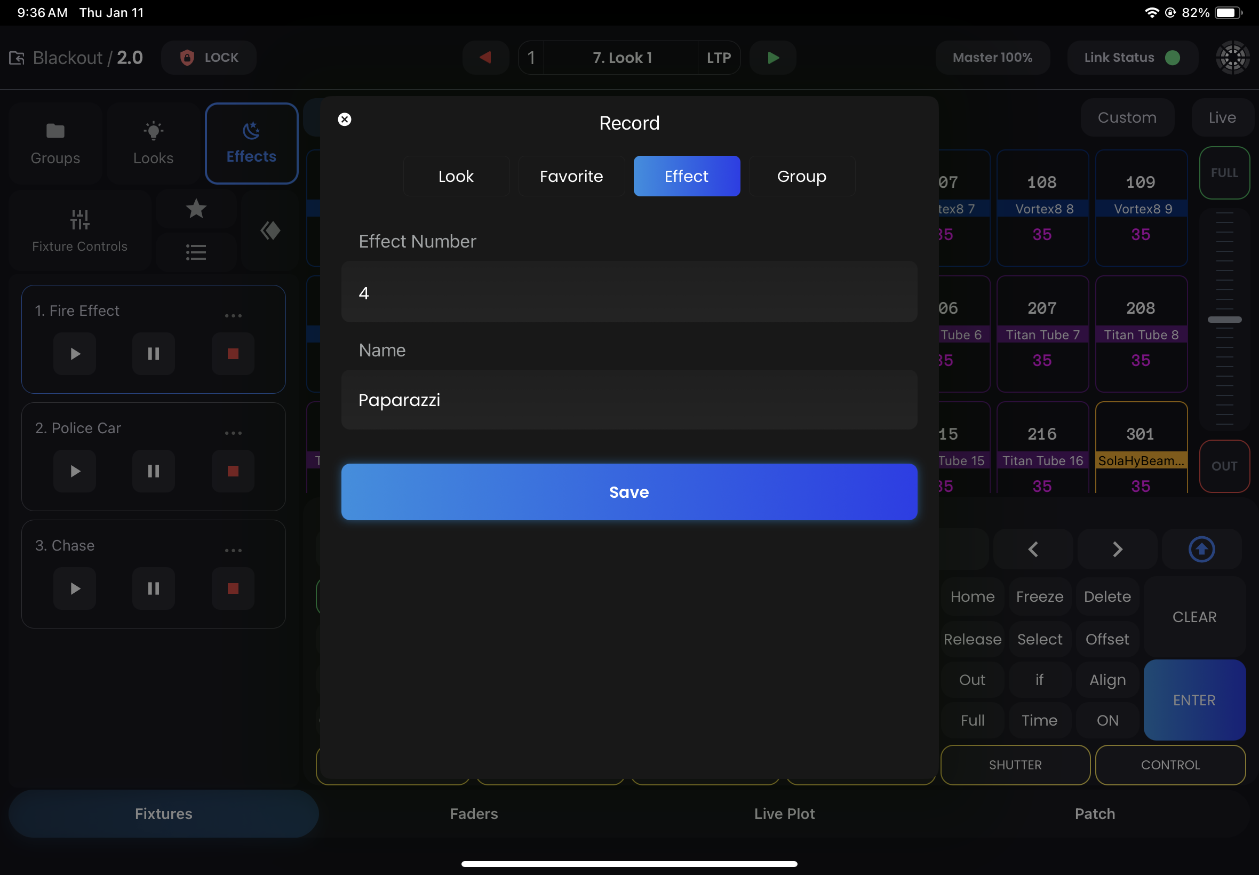Open the Looks panel icon
This screenshot has width=1259, height=875.
click(x=153, y=142)
